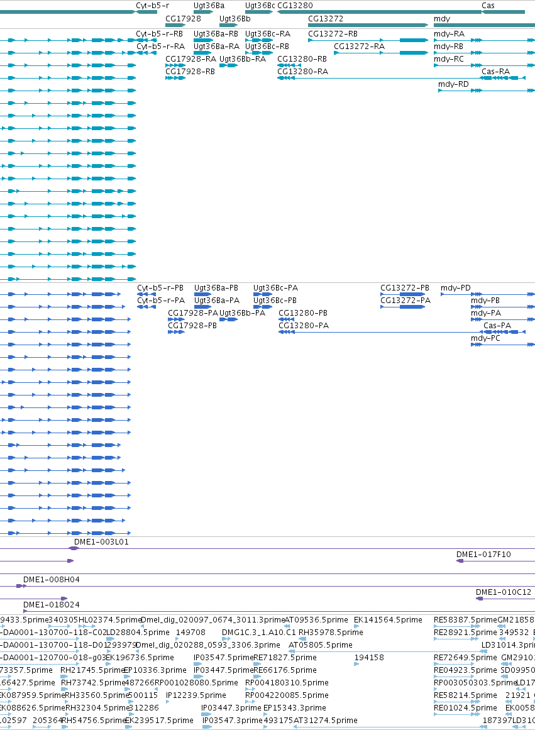
Task: Click the RH35978.5prime EST label
Action: 331,633
